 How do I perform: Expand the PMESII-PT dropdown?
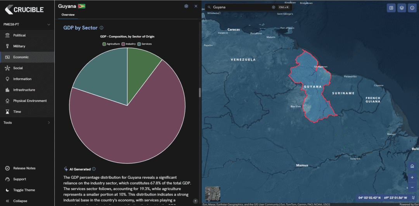tap(48, 24)
